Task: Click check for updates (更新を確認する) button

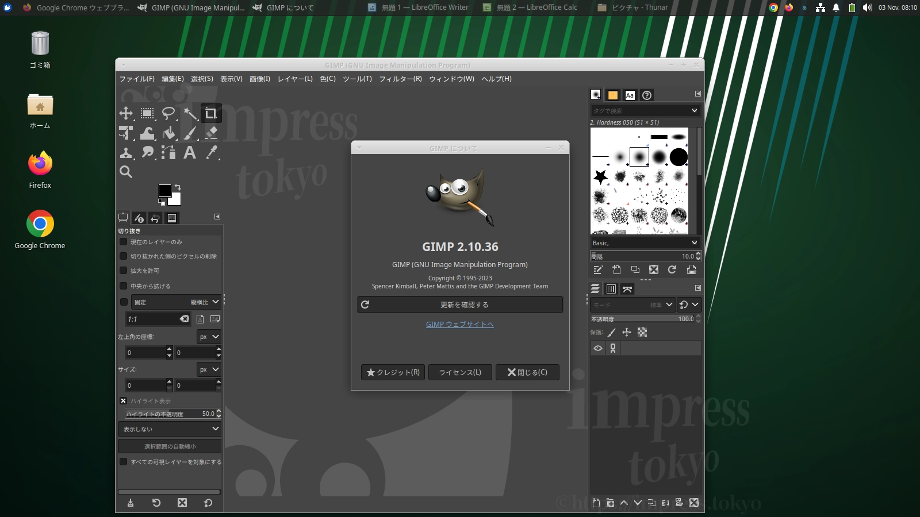Action: coord(460,304)
